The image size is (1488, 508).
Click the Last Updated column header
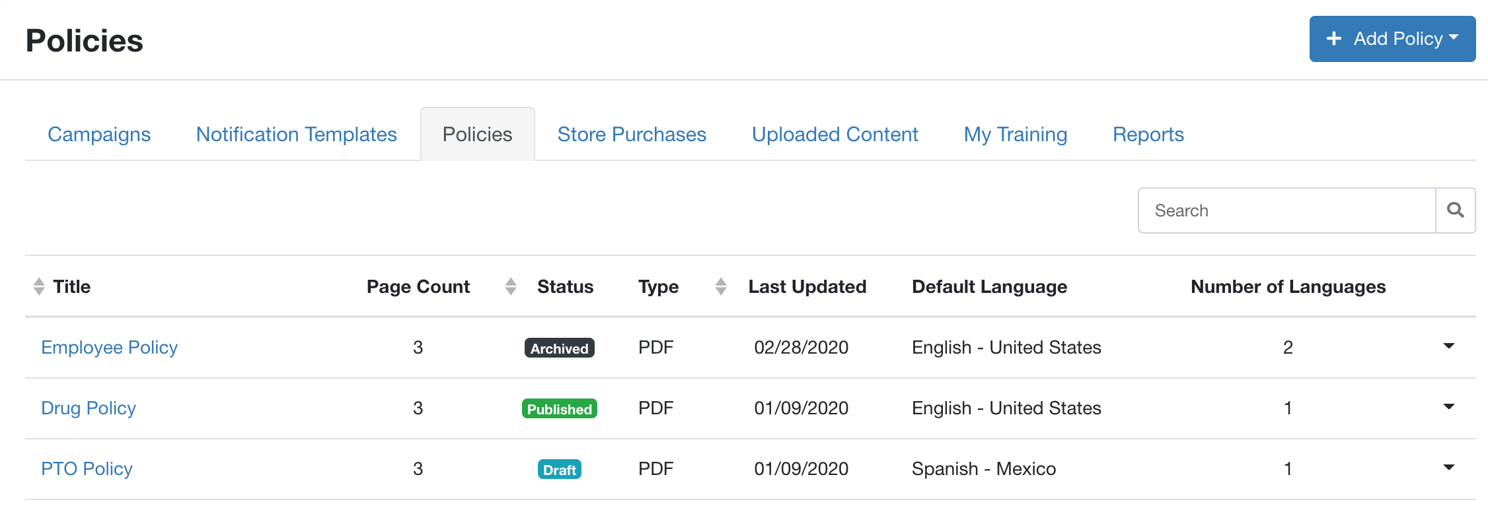807,287
